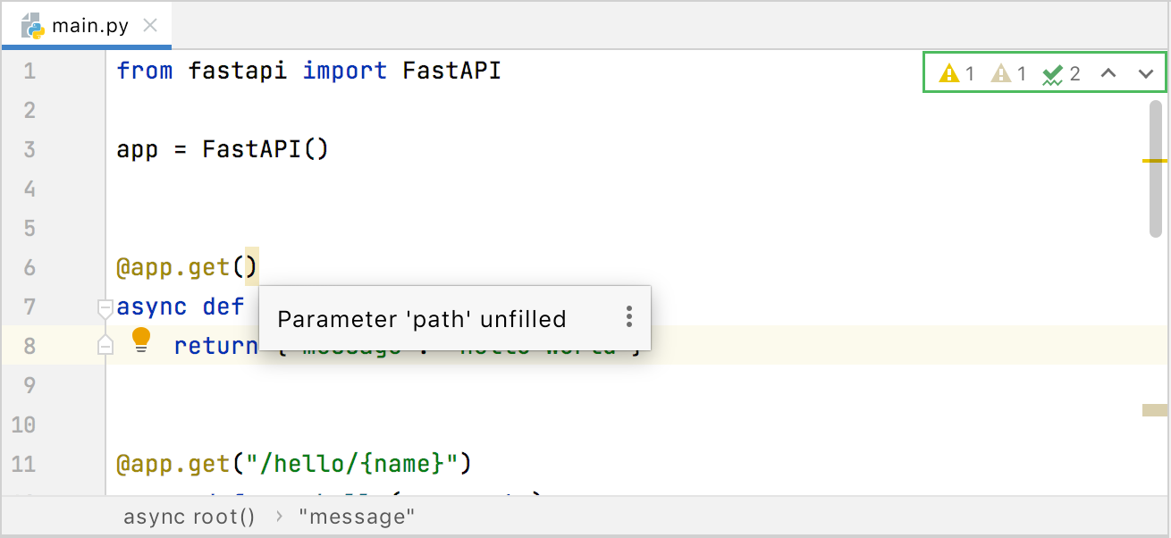
Task: Close the main.py tab
Action: (x=148, y=25)
